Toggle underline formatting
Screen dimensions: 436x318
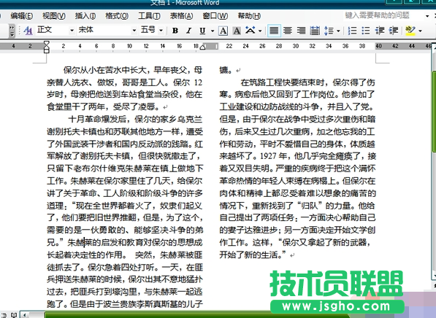(202, 31)
